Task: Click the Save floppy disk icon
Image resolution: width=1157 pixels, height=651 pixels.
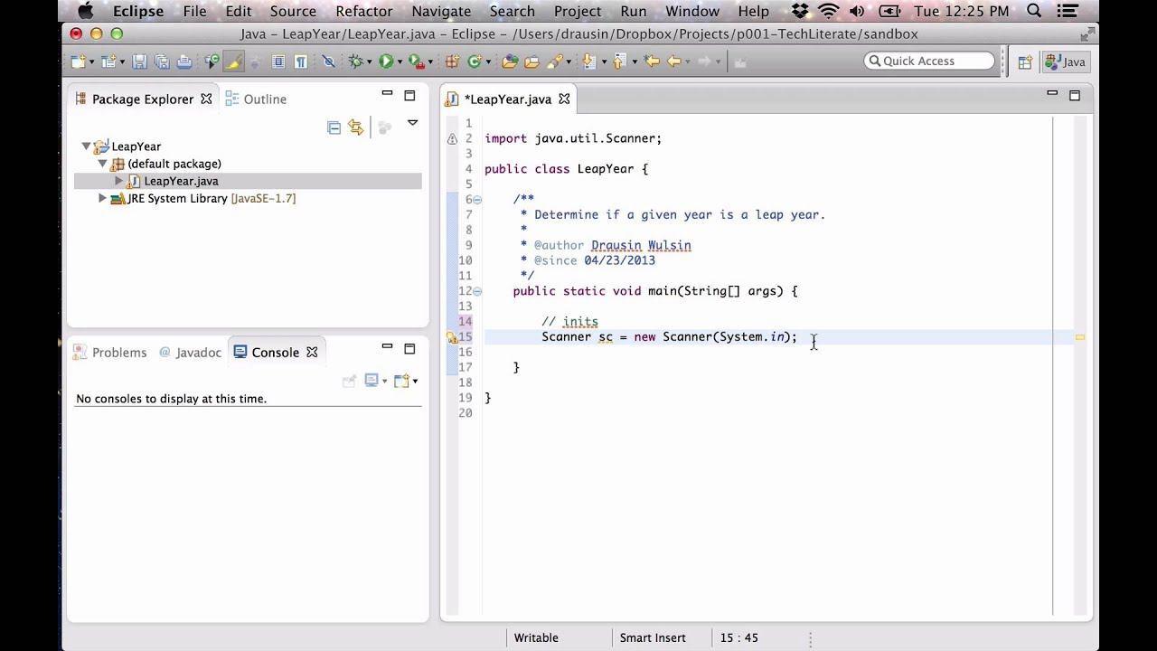Action: click(x=139, y=61)
